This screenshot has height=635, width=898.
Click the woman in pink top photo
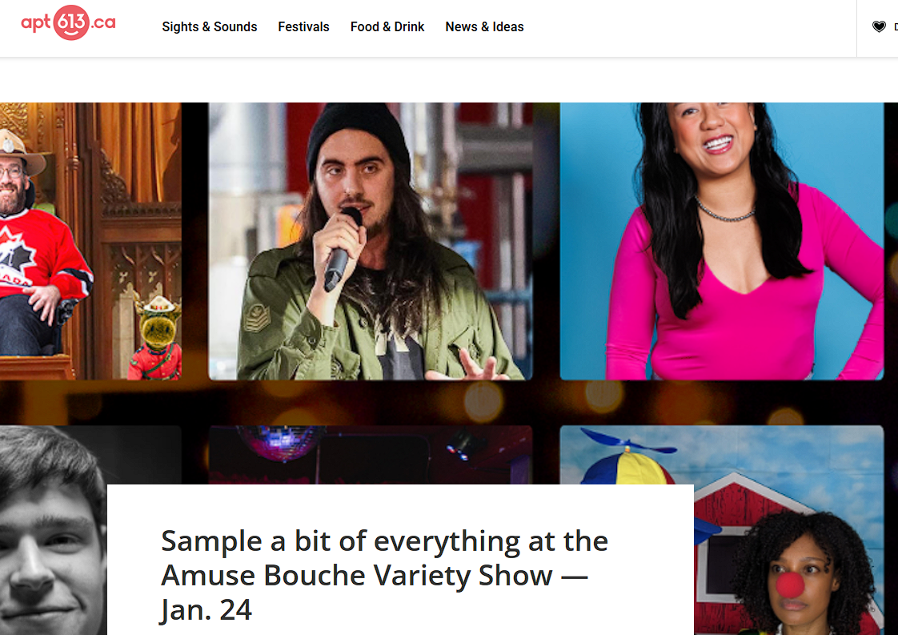tap(722, 241)
